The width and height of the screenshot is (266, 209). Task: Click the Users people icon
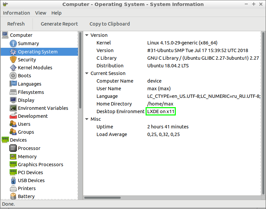pyautogui.click(x=13, y=124)
